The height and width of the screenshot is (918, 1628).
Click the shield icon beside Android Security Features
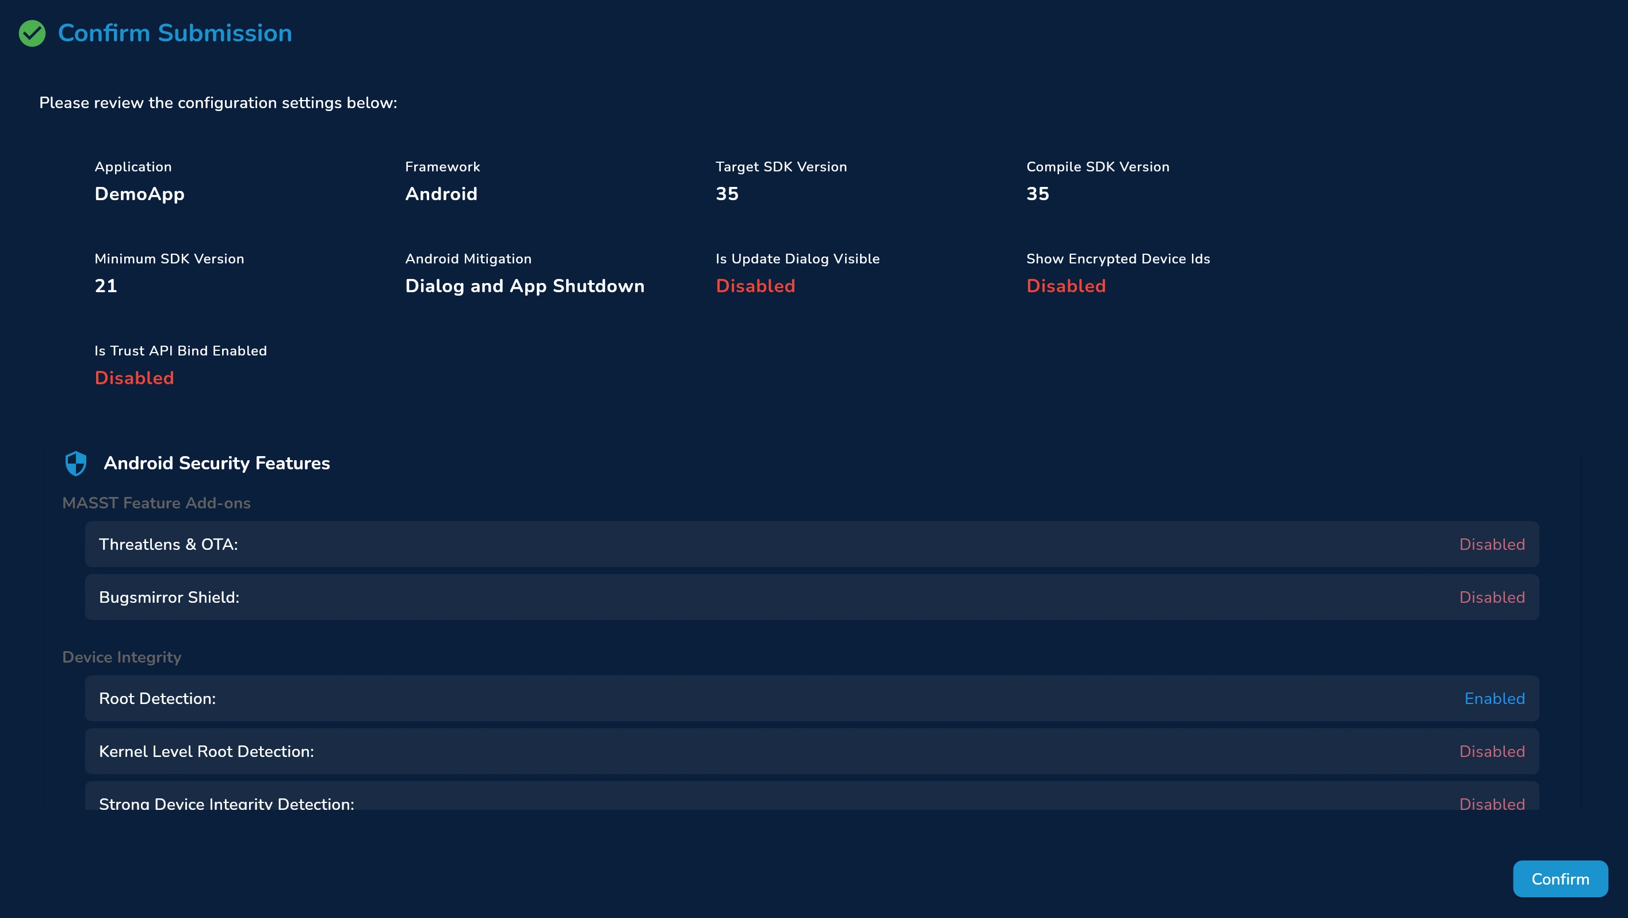pyautogui.click(x=76, y=463)
